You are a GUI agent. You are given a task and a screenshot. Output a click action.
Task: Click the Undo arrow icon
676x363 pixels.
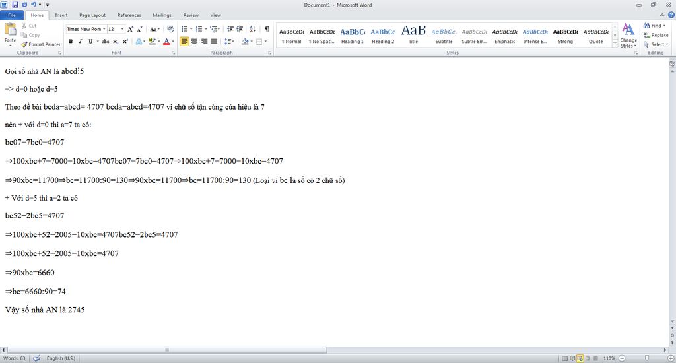33,5
